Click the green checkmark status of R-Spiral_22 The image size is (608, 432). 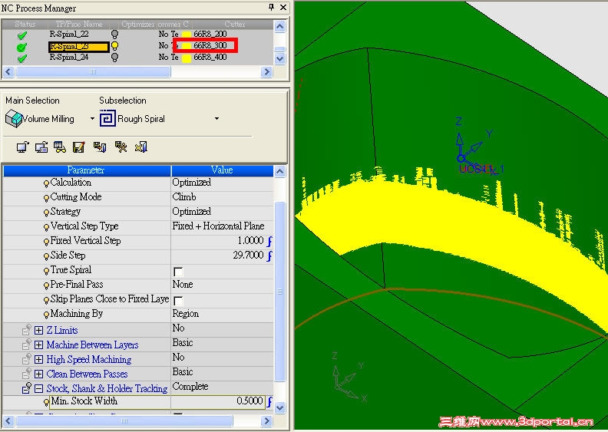(x=22, y=35)
